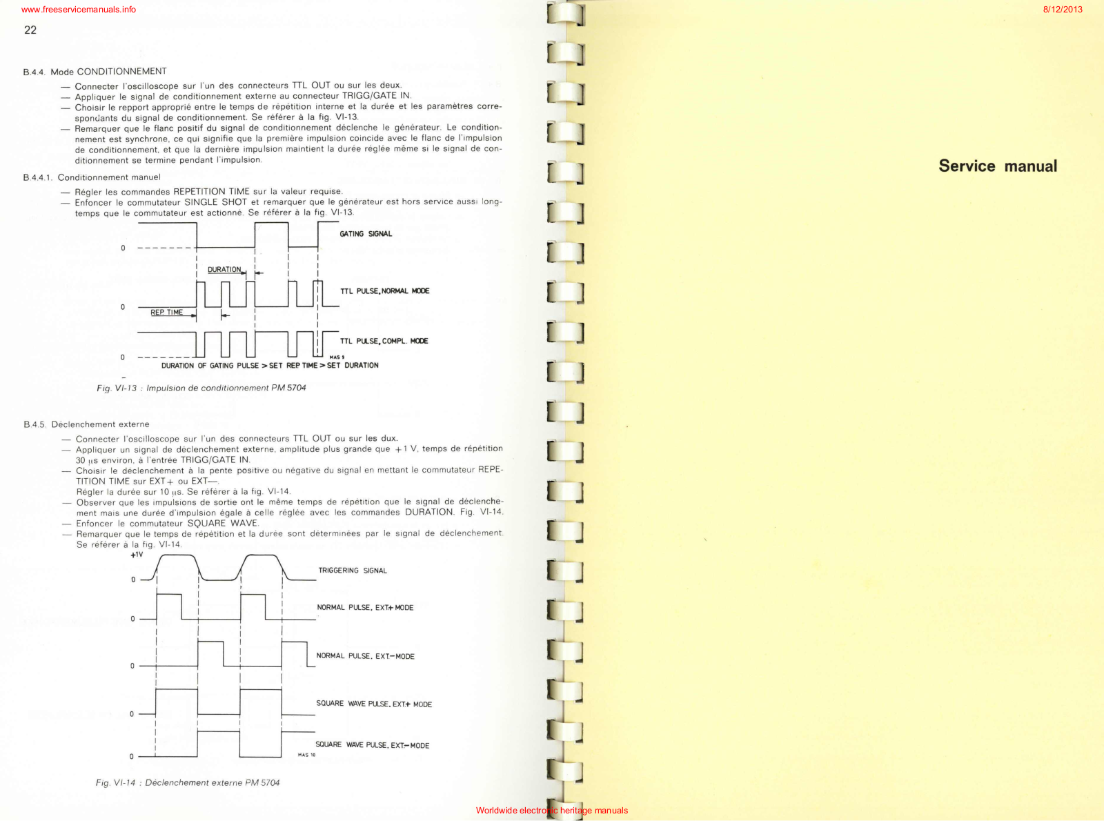Click line "Régler la durée sur 10 µs"

[184, 492]
